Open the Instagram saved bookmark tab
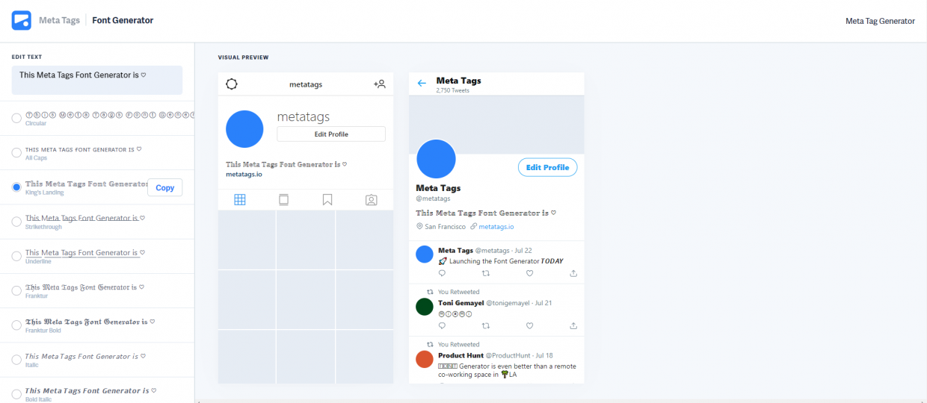Screen dimensions: 927x403 (327, 199)
